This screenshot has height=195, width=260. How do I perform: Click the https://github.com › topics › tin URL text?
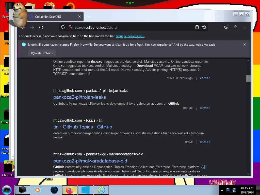78,120
